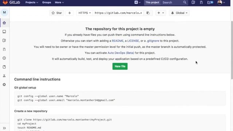The width and height of the screenshot is (233, 131).
Task: Follow the README link
Action: click(x=118, y=41)
